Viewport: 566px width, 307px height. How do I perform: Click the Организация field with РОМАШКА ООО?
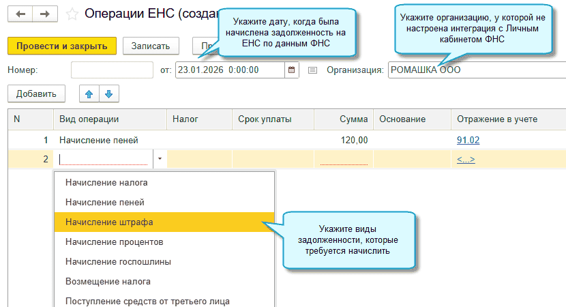[475, 70]
